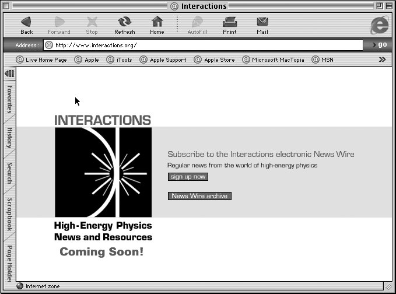Open the History side tab
The image size is (396, 294).
9,138
